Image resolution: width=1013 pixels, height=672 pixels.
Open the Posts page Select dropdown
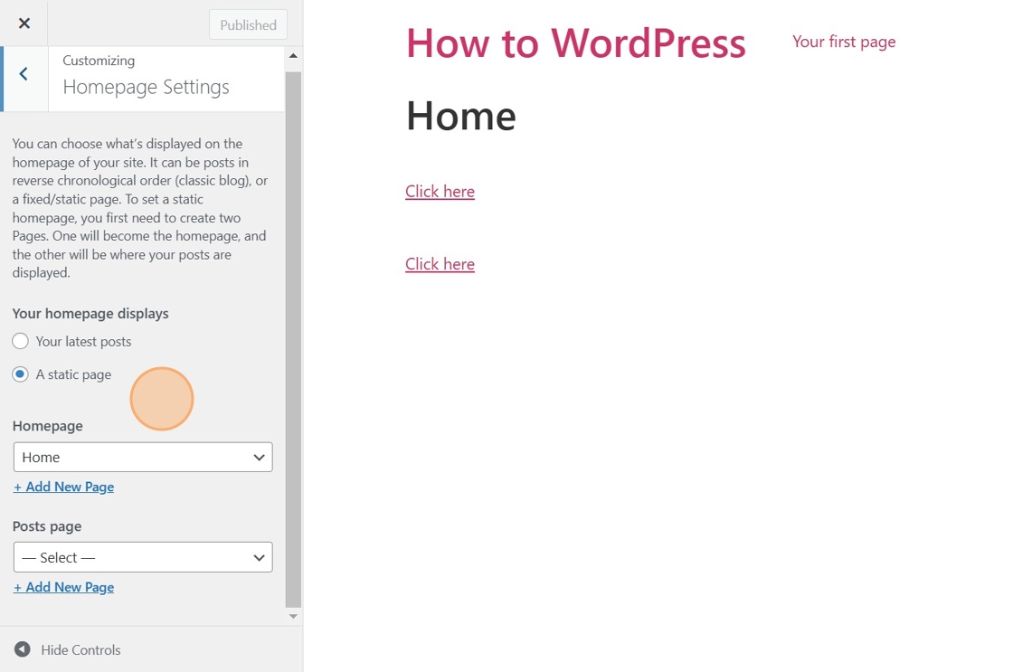143,557
